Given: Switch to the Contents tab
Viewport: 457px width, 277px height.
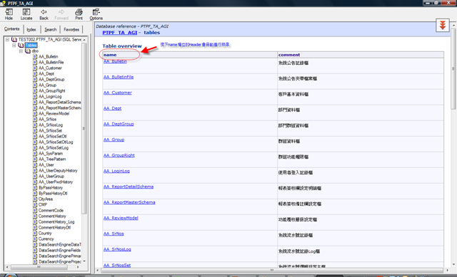Looking at the screenshot, I should [x=12, y=28].
